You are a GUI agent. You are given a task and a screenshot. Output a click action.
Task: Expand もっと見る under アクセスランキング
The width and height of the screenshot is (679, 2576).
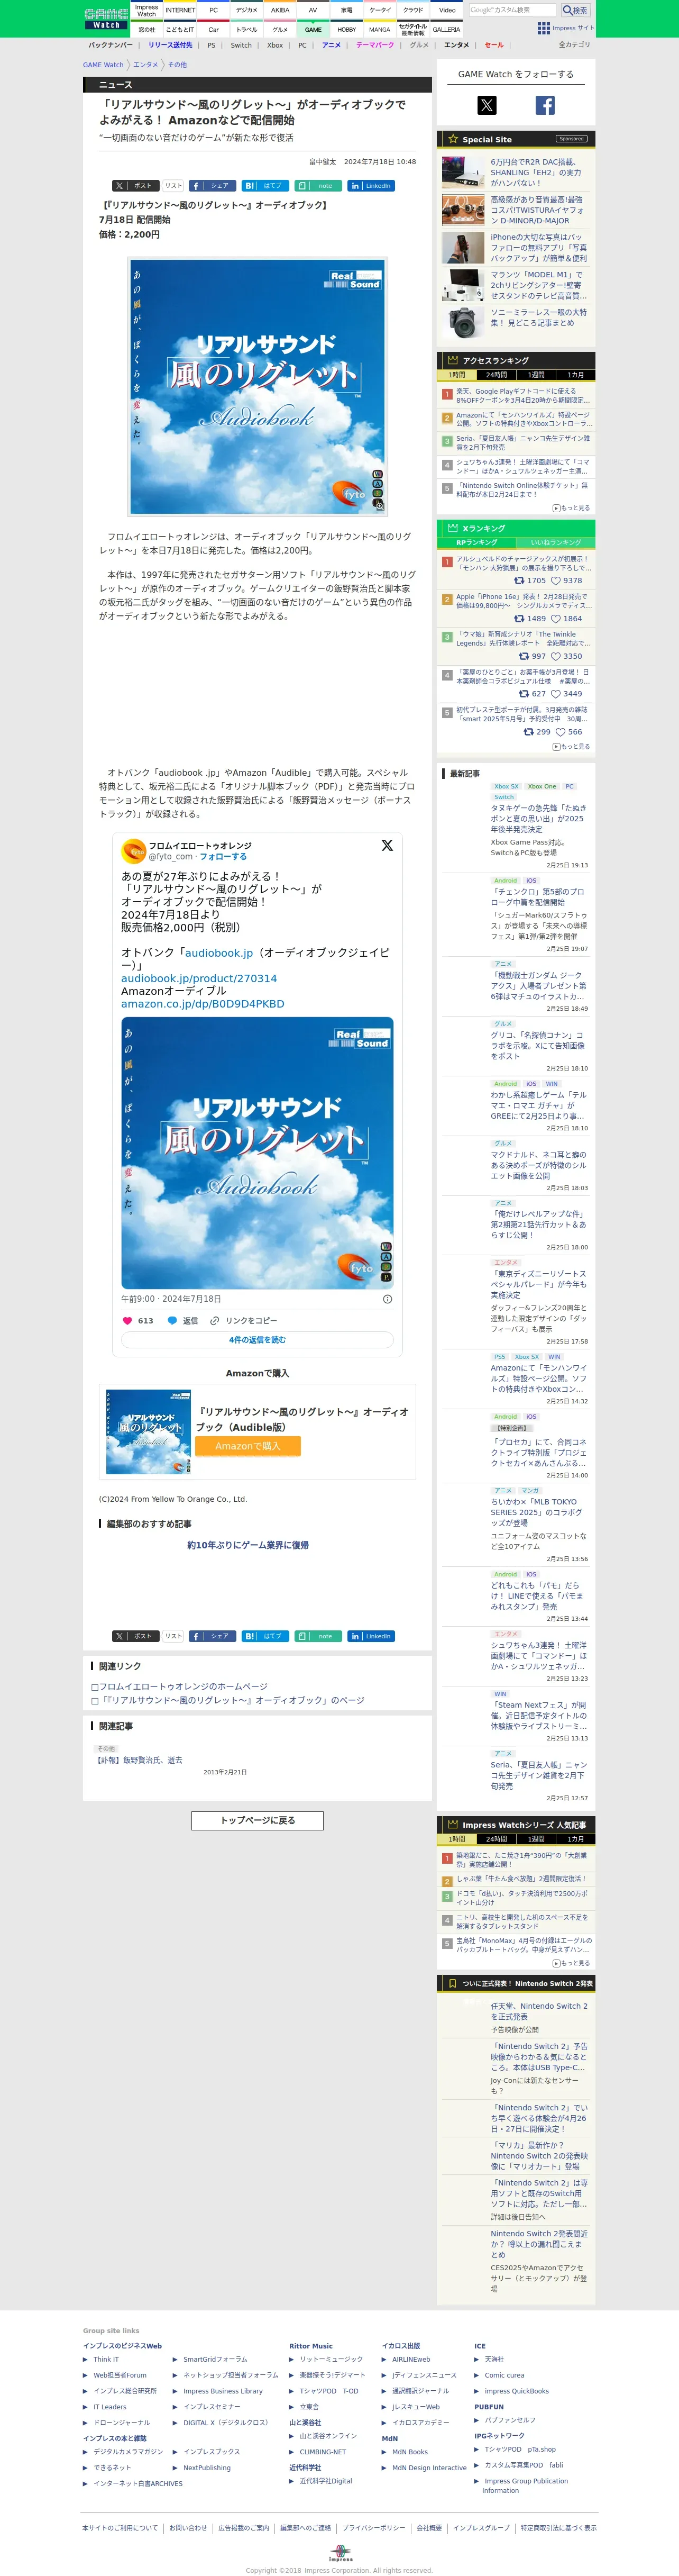click(x=572, y=508)
